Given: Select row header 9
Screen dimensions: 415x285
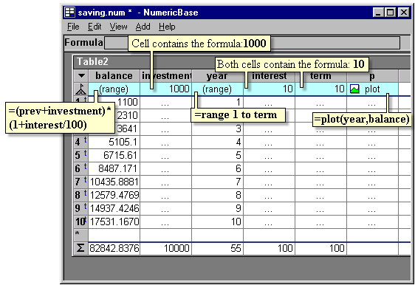Looking at the screenshot, I should 80,208.
